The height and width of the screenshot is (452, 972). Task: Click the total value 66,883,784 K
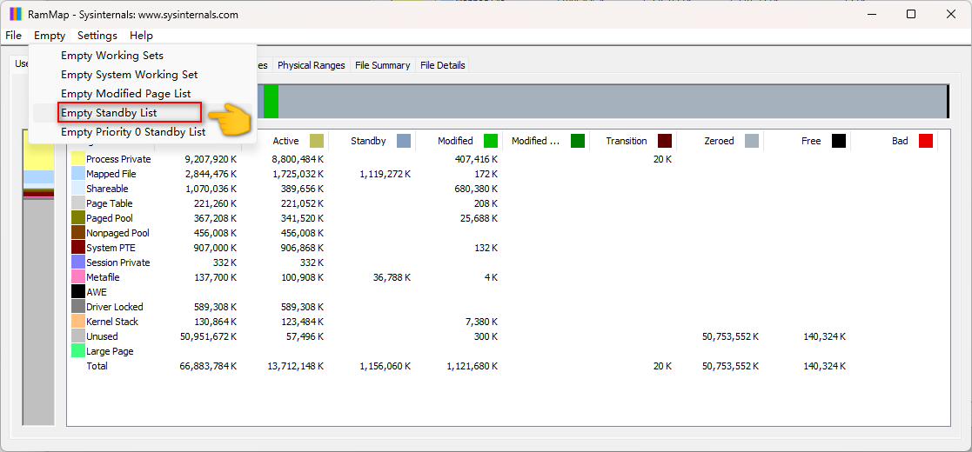point(208,366)
